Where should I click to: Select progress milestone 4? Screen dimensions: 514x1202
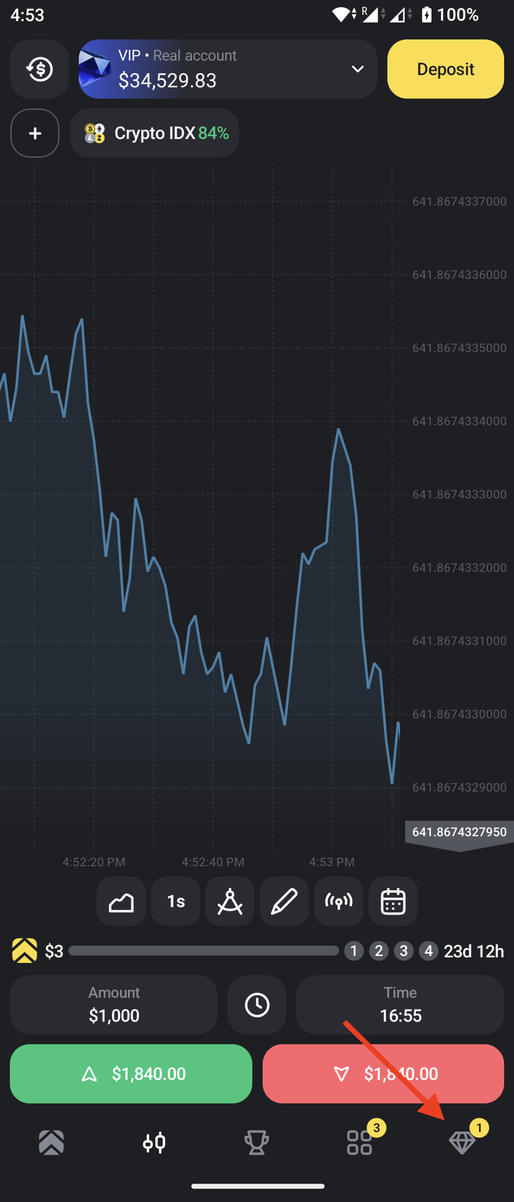click(429, 951)
